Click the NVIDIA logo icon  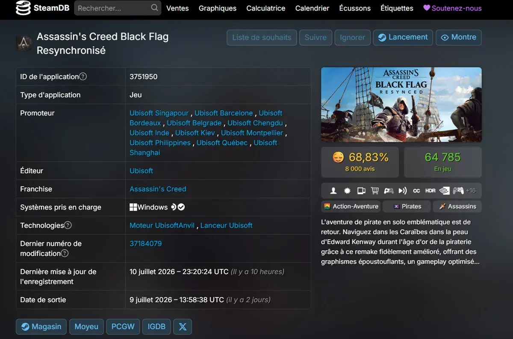[x=445, y=191]
